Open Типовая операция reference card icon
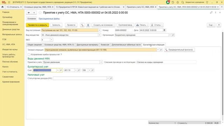Screen dimensions: 224x126 161,50
